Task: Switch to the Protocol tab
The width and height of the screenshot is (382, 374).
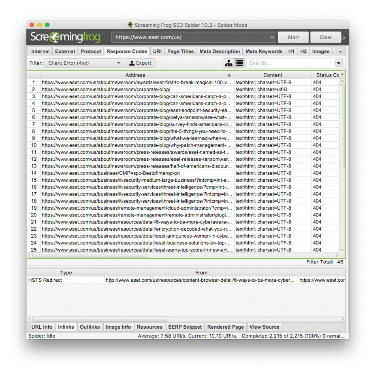Action: click(x=91, y=51)
